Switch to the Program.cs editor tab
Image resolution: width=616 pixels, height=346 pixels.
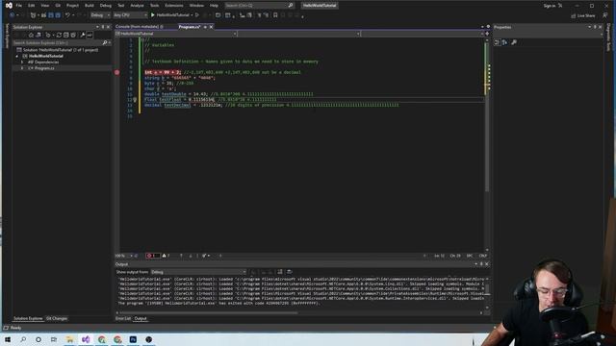[x=190, y=27]
